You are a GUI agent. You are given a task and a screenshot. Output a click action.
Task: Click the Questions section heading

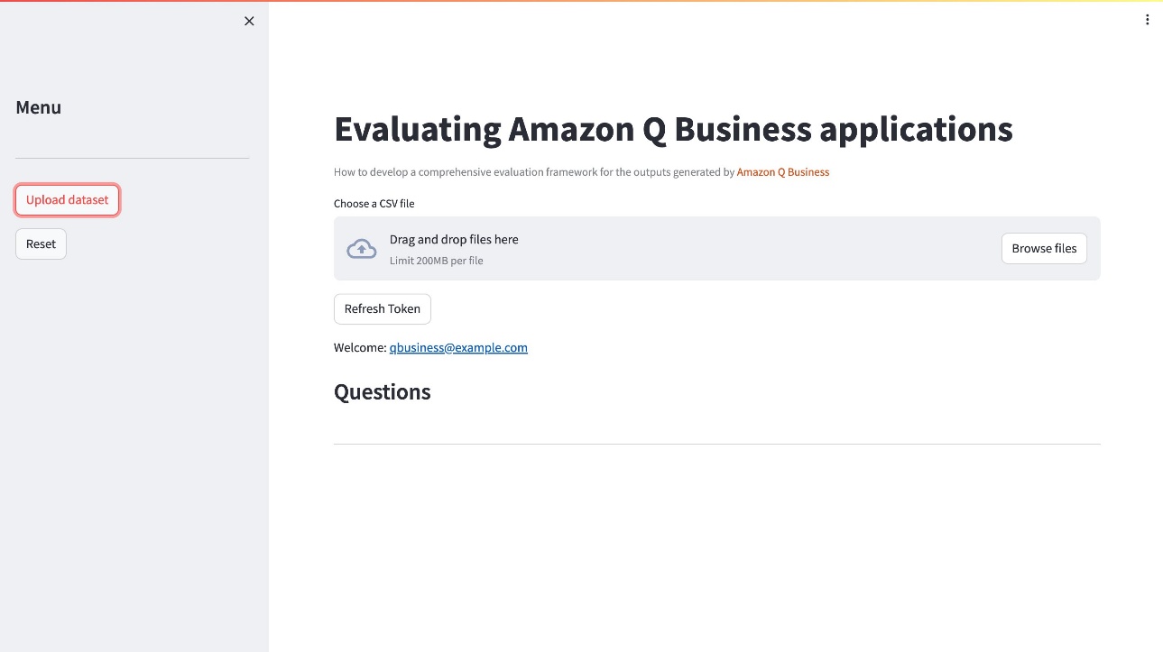pyautogui.click(x=383, y=392)
